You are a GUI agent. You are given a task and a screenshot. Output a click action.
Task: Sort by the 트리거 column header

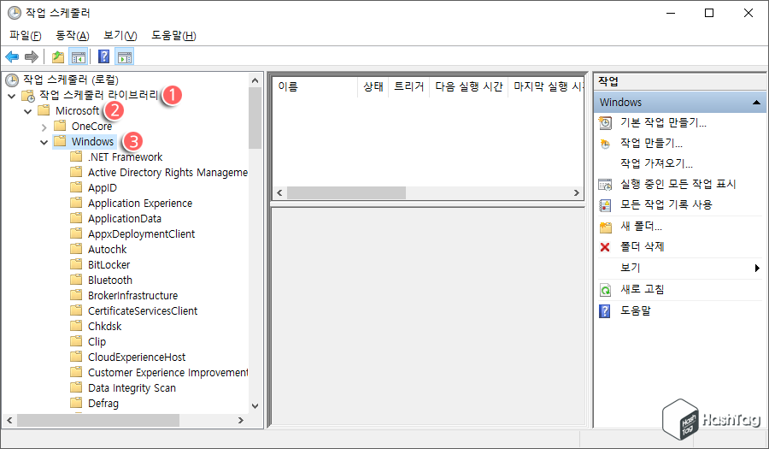click(409, 87)
